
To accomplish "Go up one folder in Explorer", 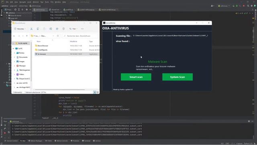I will 27,36.
